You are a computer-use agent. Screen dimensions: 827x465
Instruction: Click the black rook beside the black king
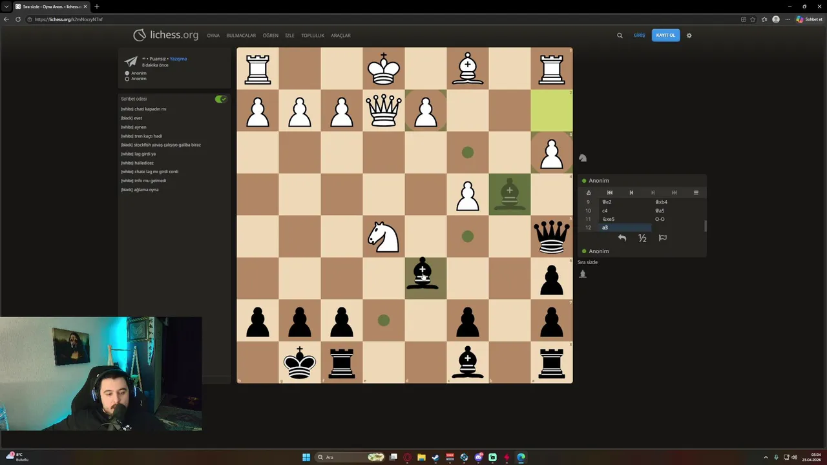(341, 362)
